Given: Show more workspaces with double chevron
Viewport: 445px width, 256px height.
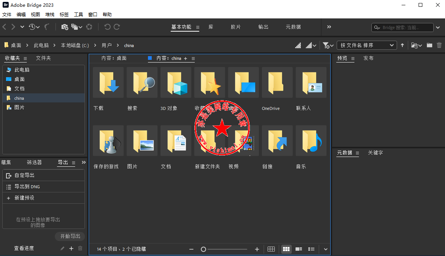Looking at the screenshot, I should pos(329,27).
